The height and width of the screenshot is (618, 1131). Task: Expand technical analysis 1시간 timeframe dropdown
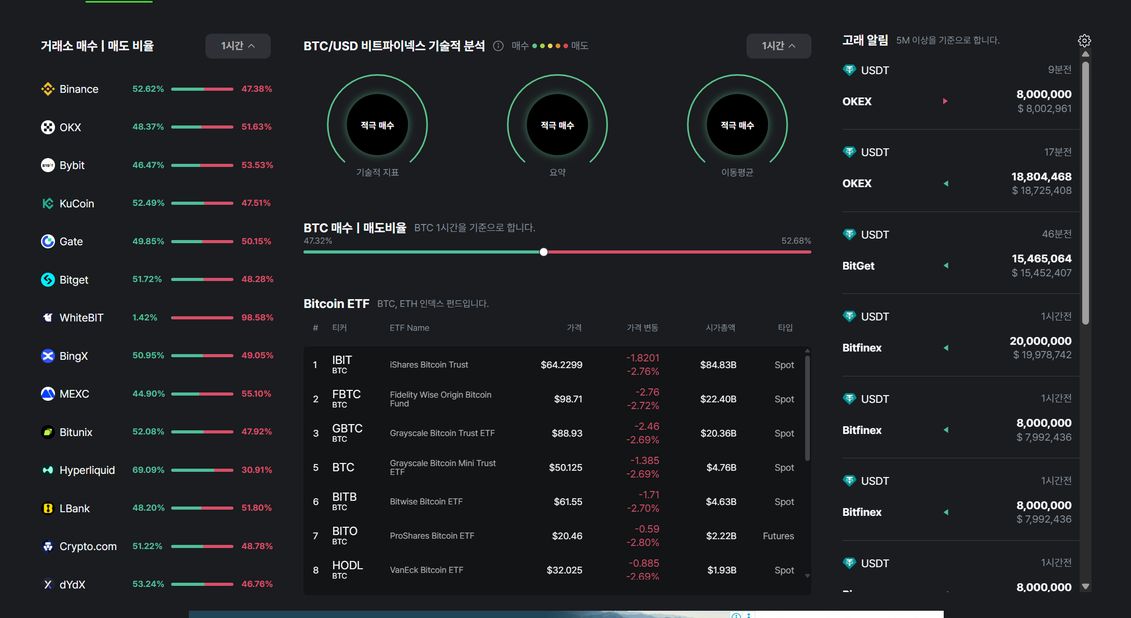click(778, 46)
